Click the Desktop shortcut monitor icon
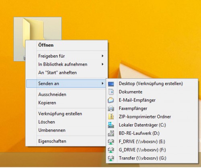The image size is (201, 168). 111,84
